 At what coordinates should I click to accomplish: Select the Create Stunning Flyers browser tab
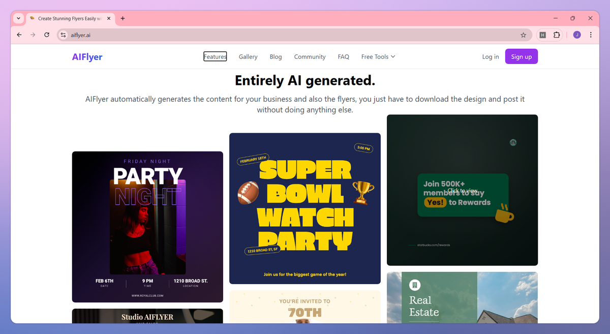[70, 18]
